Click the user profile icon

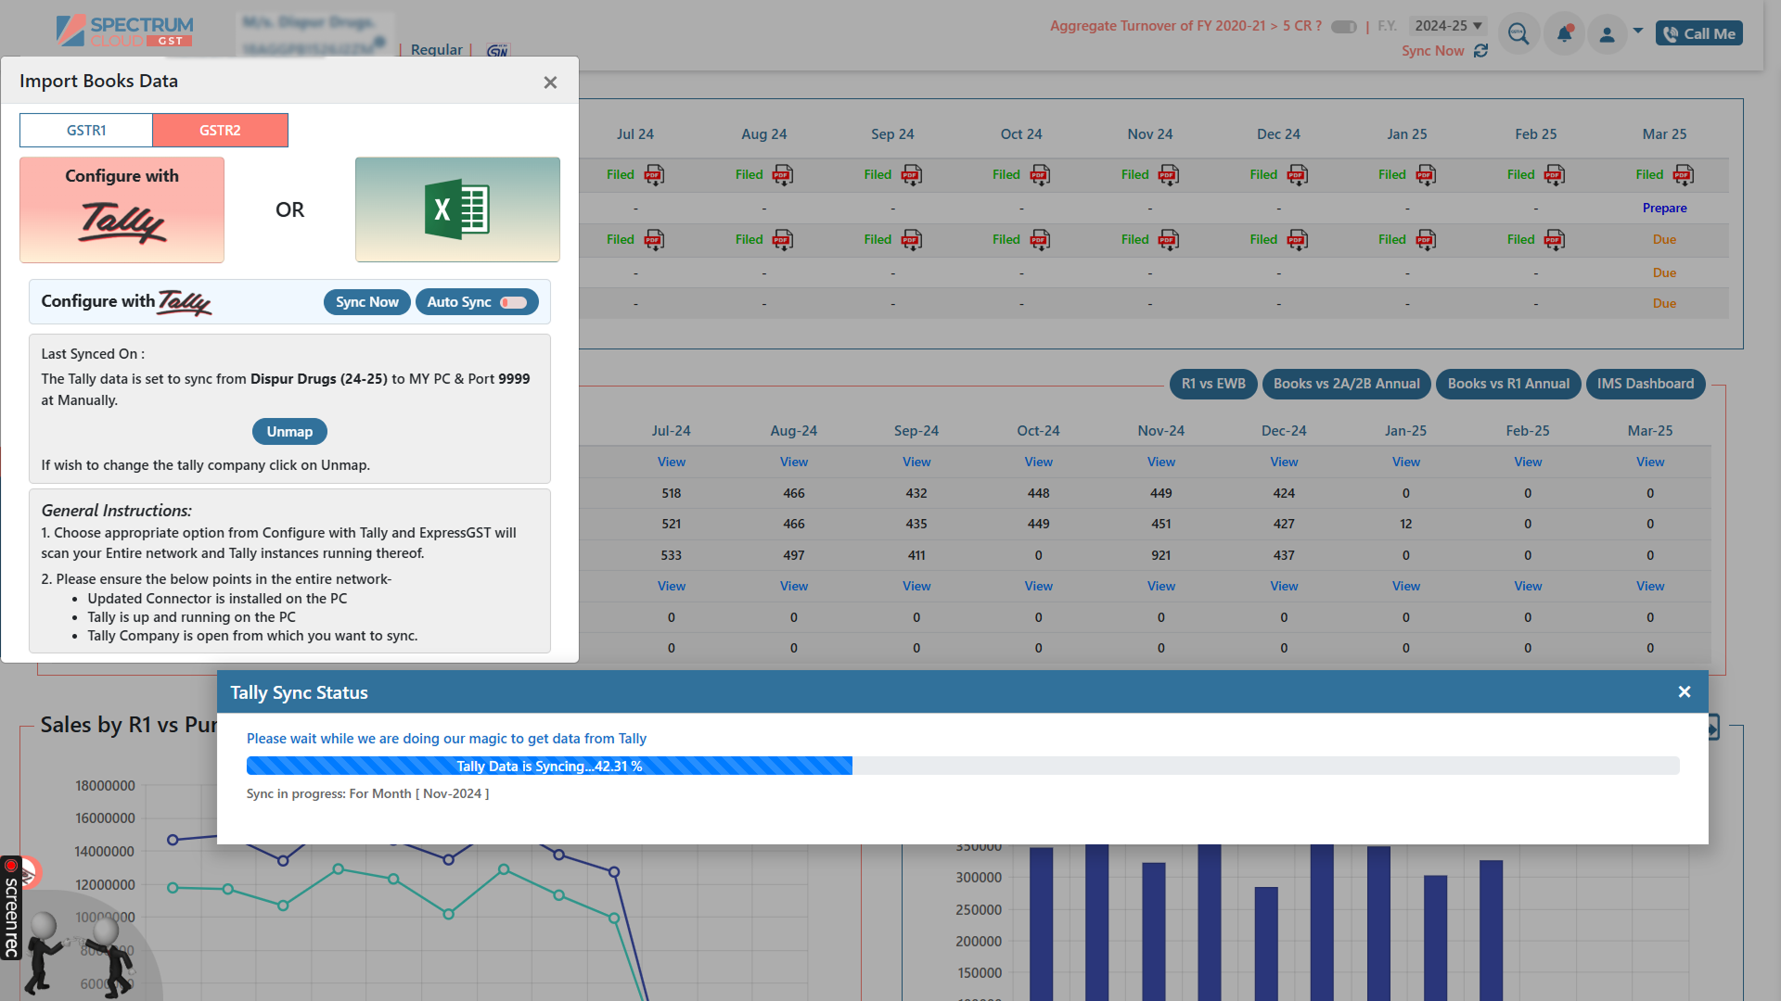(x=1608, y=33)
